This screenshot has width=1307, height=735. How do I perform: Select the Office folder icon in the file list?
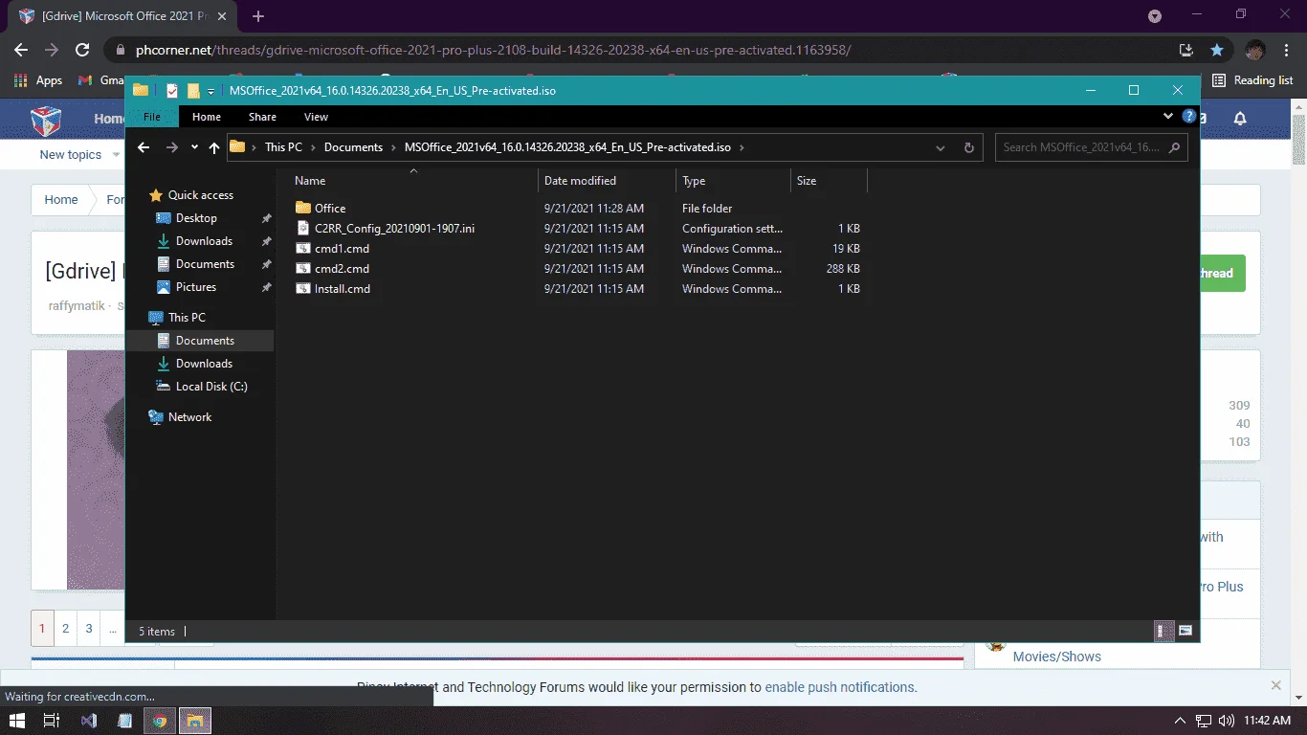303,208
